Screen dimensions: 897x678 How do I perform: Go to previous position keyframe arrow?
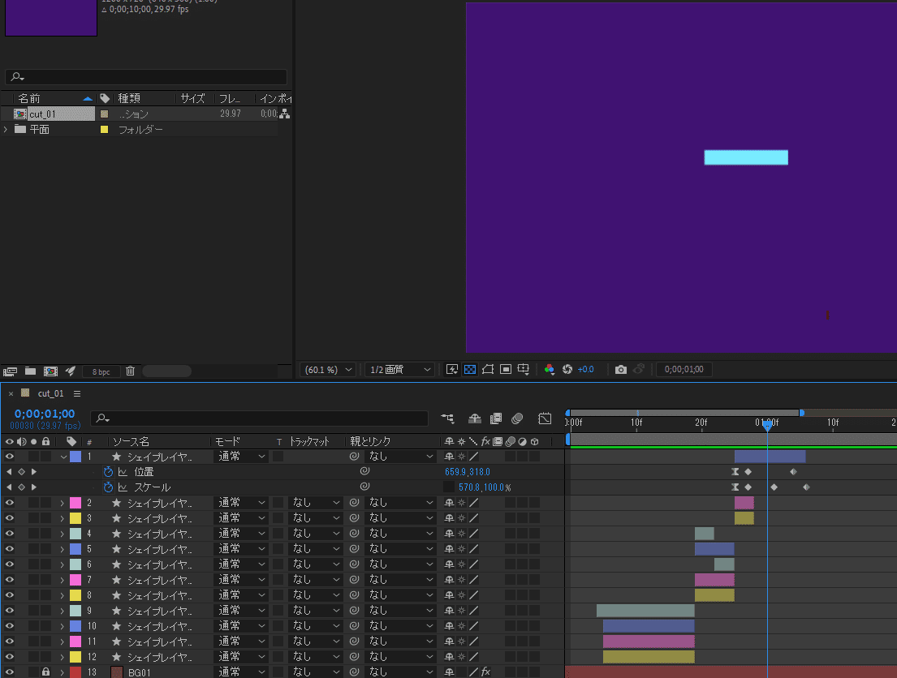(9, 472)
